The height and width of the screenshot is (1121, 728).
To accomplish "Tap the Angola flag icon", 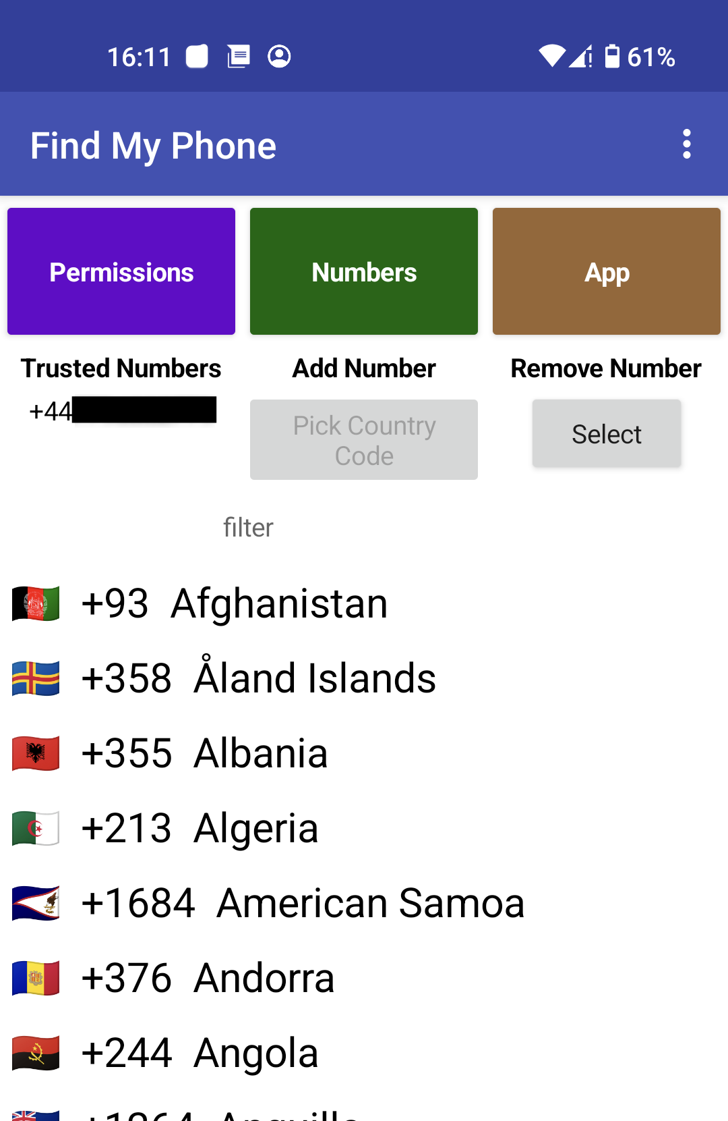I will click(36, 1053).
